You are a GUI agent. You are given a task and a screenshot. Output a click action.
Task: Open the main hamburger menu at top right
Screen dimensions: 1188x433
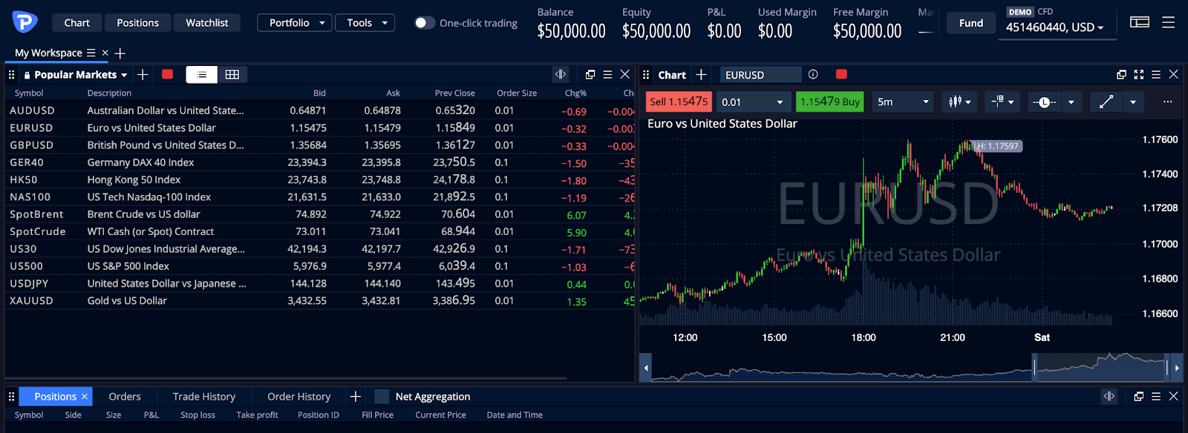[x=1168, y=22]
